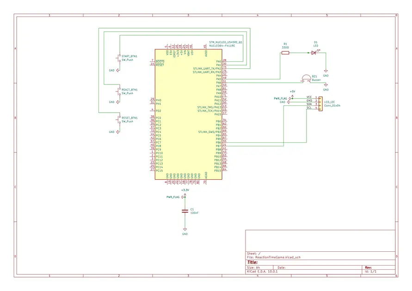This screenshot has width=412, height=291.
Task: Click the Buzzer value label
Action: [316, 80]
